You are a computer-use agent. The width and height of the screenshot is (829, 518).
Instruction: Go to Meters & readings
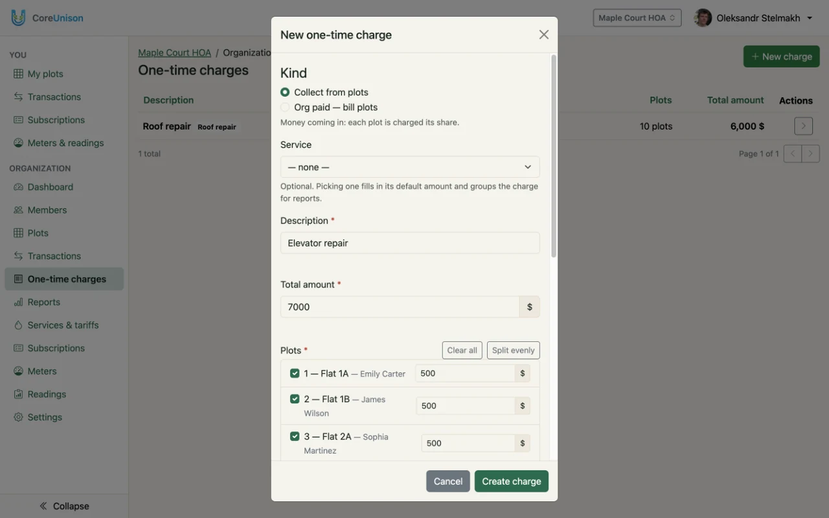[64, 143]
